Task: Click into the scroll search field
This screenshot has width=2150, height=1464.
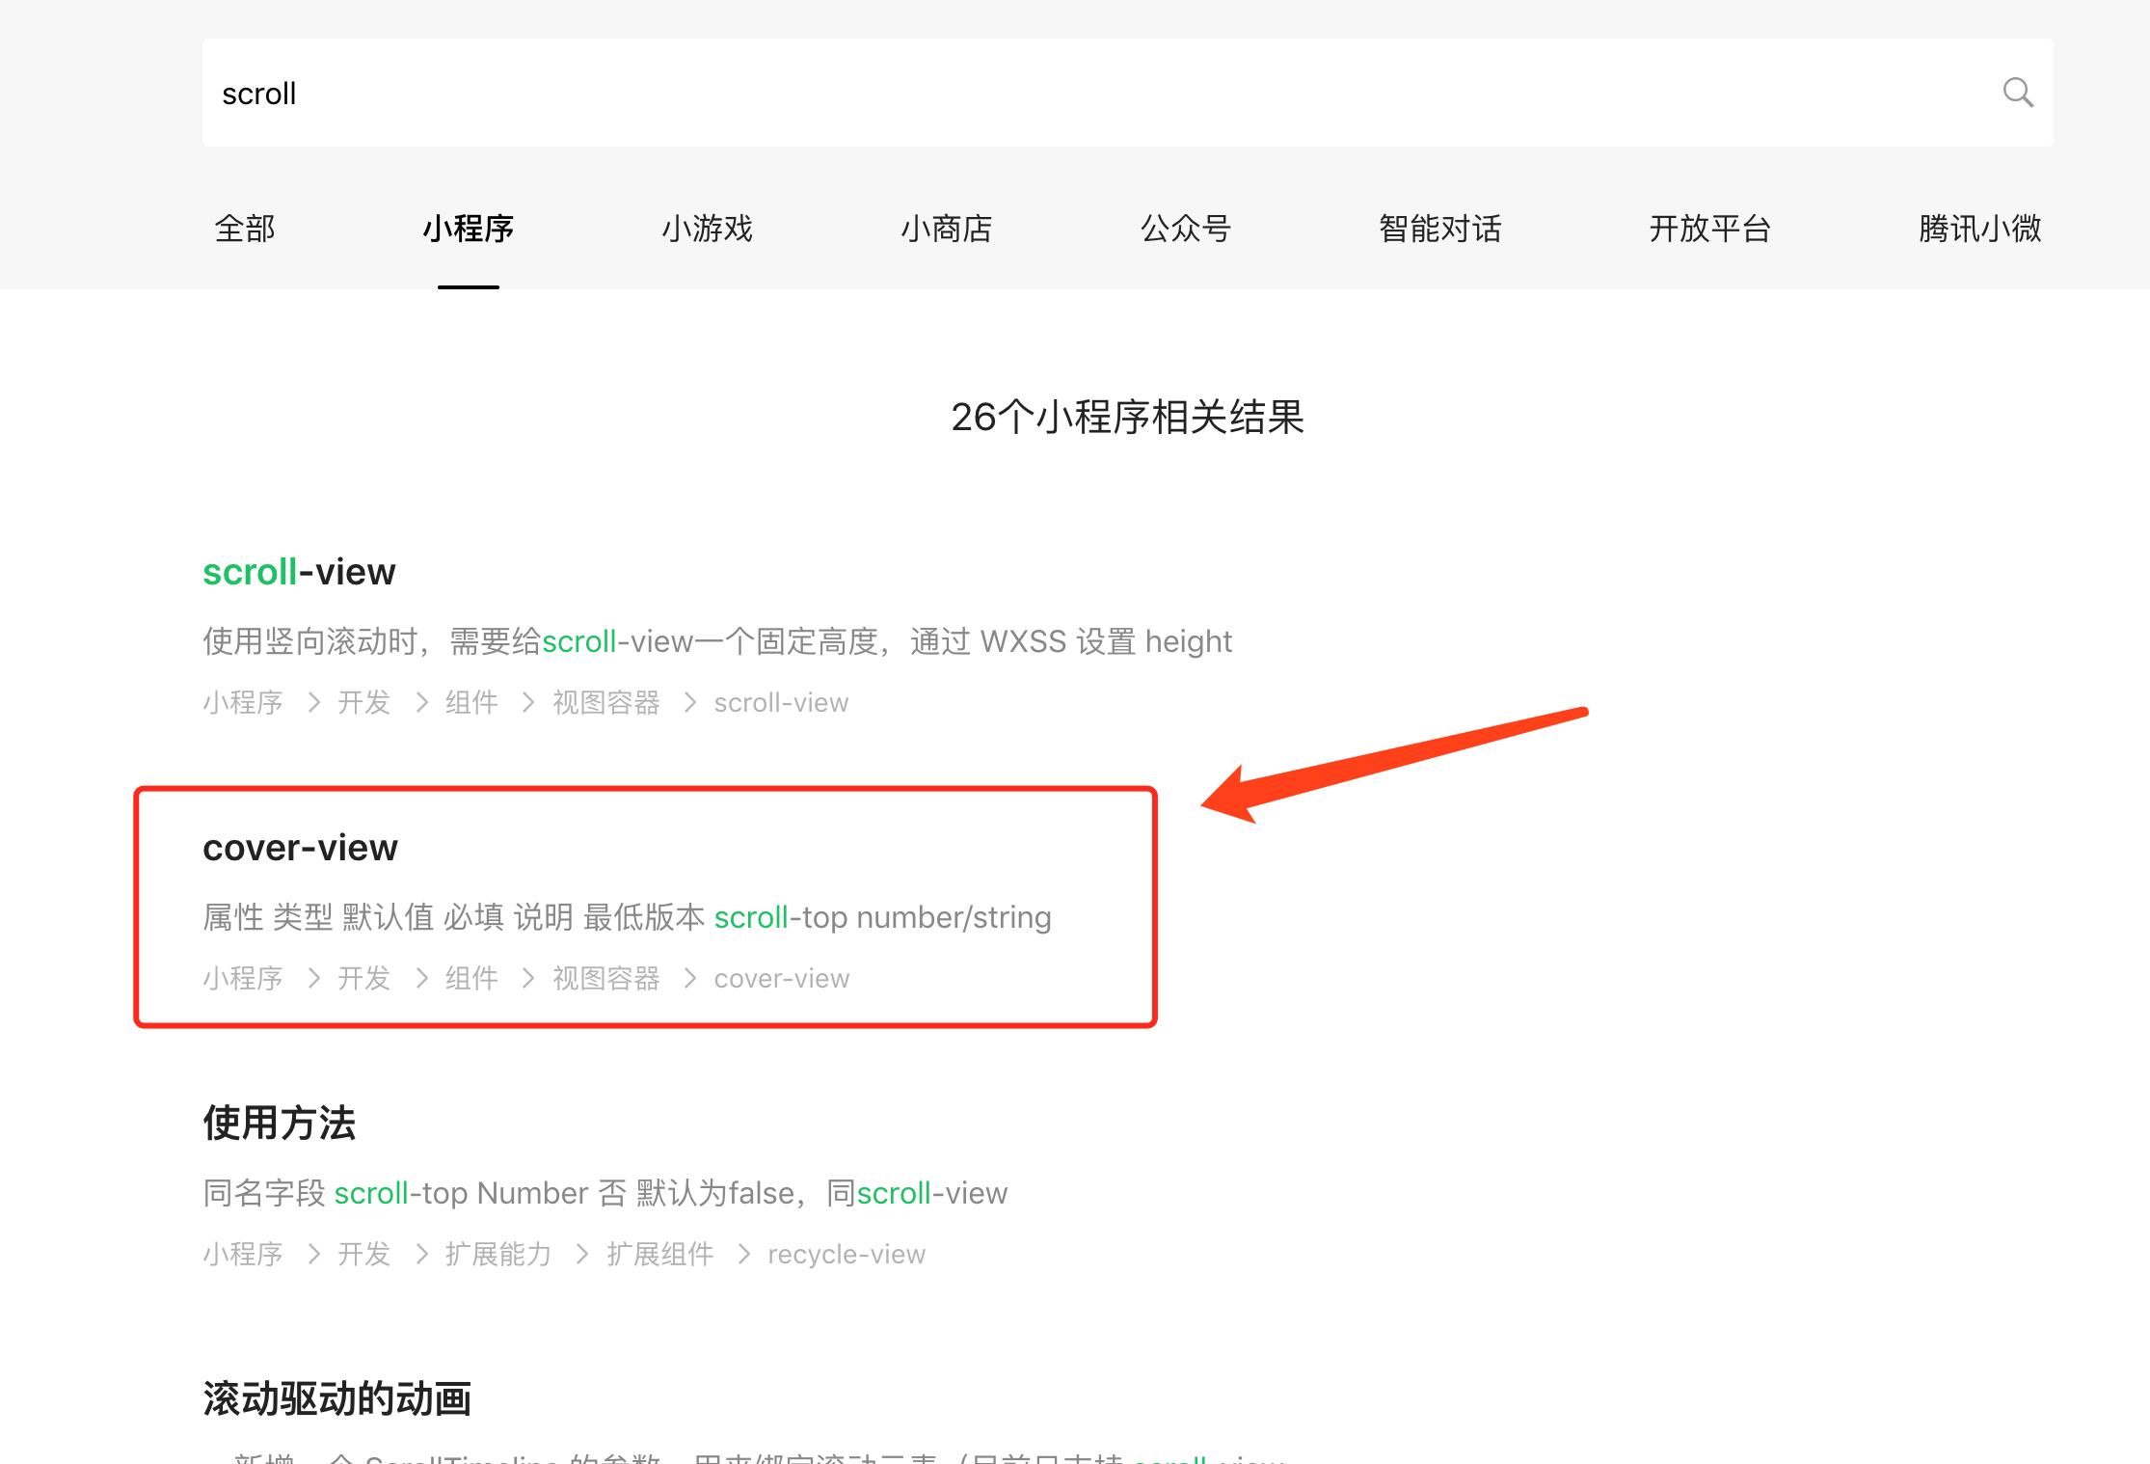Action: (1061, 93)
